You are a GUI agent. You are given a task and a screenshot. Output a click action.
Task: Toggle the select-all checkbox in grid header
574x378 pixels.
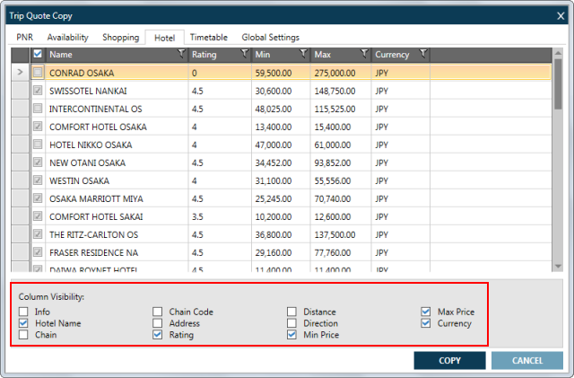tap(37, 55)
